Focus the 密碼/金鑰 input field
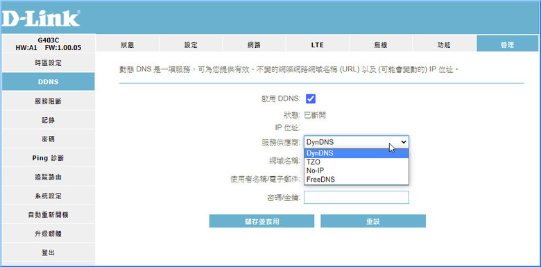This screenshot has height=267, width=541. pos(357,198)
